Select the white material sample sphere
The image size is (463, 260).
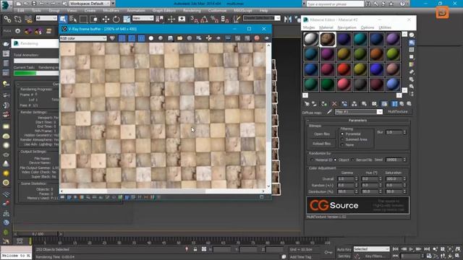coord(311,39)
